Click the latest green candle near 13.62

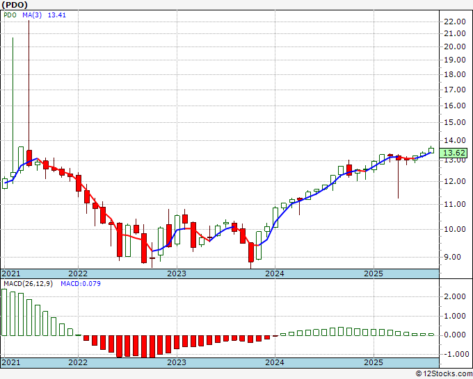click(431, 150)
